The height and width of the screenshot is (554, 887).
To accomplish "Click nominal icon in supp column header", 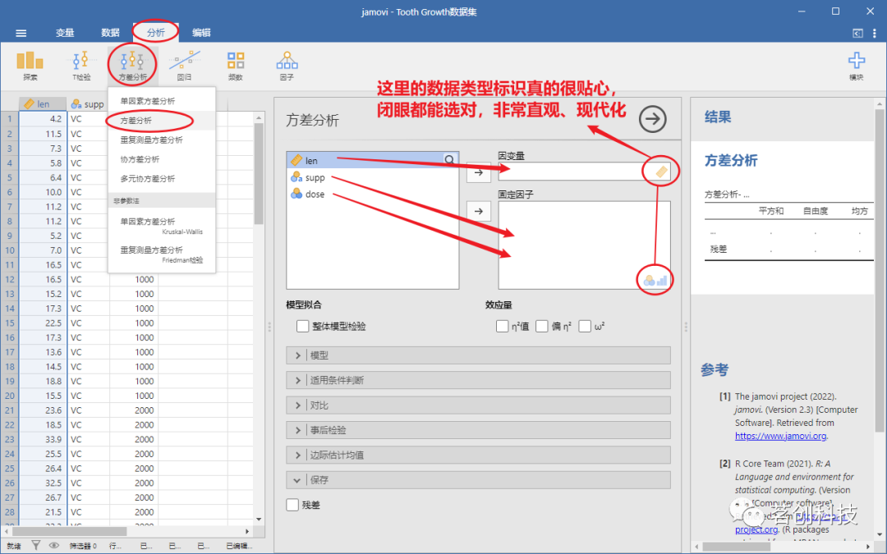I will click(76, 104).
